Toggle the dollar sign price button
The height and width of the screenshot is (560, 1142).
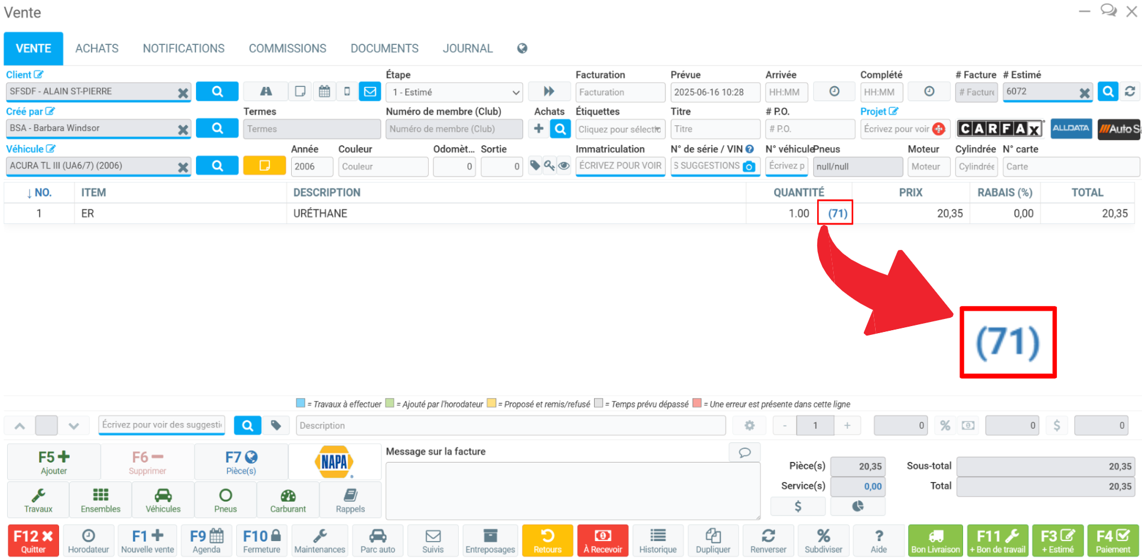1056,425
